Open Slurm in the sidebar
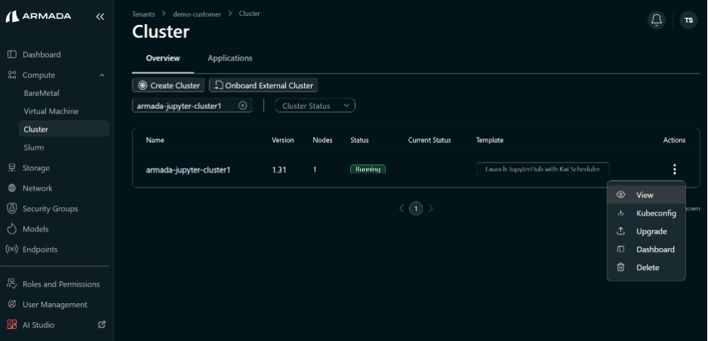Image resolution: width=708 pixels, height=341 pixels. (34, 147)
